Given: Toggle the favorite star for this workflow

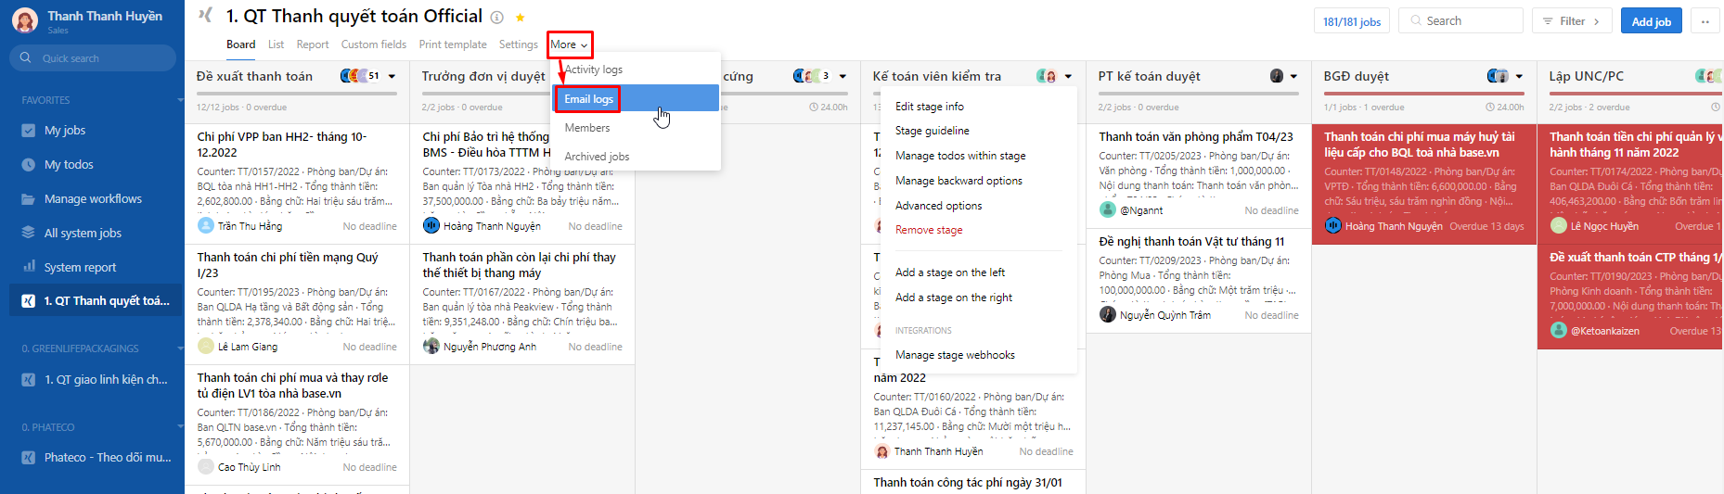Looking at the screenshot, I should (x=521, y=18).
